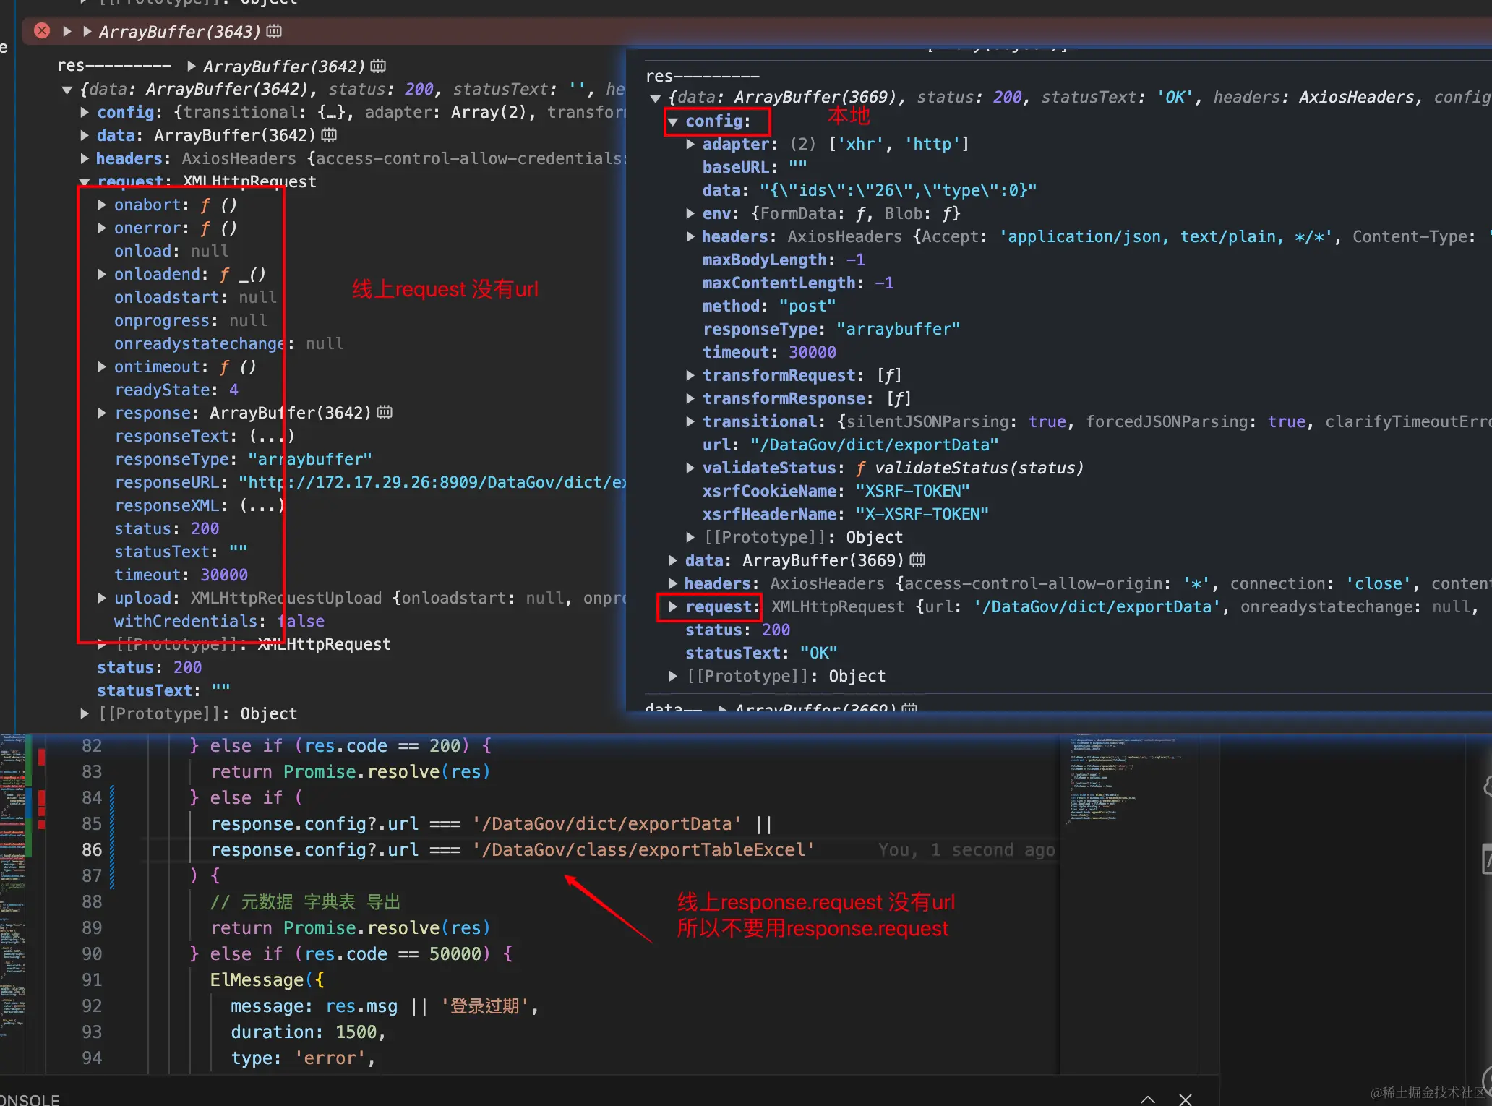This screenshot has width=1492, height=1106.
Task: Close the bottom panel with X icon
Action: (1186, 1099)
